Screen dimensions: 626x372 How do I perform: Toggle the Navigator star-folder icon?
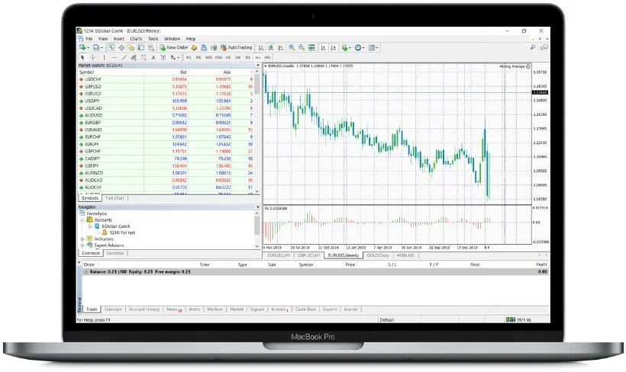point(131,47)
